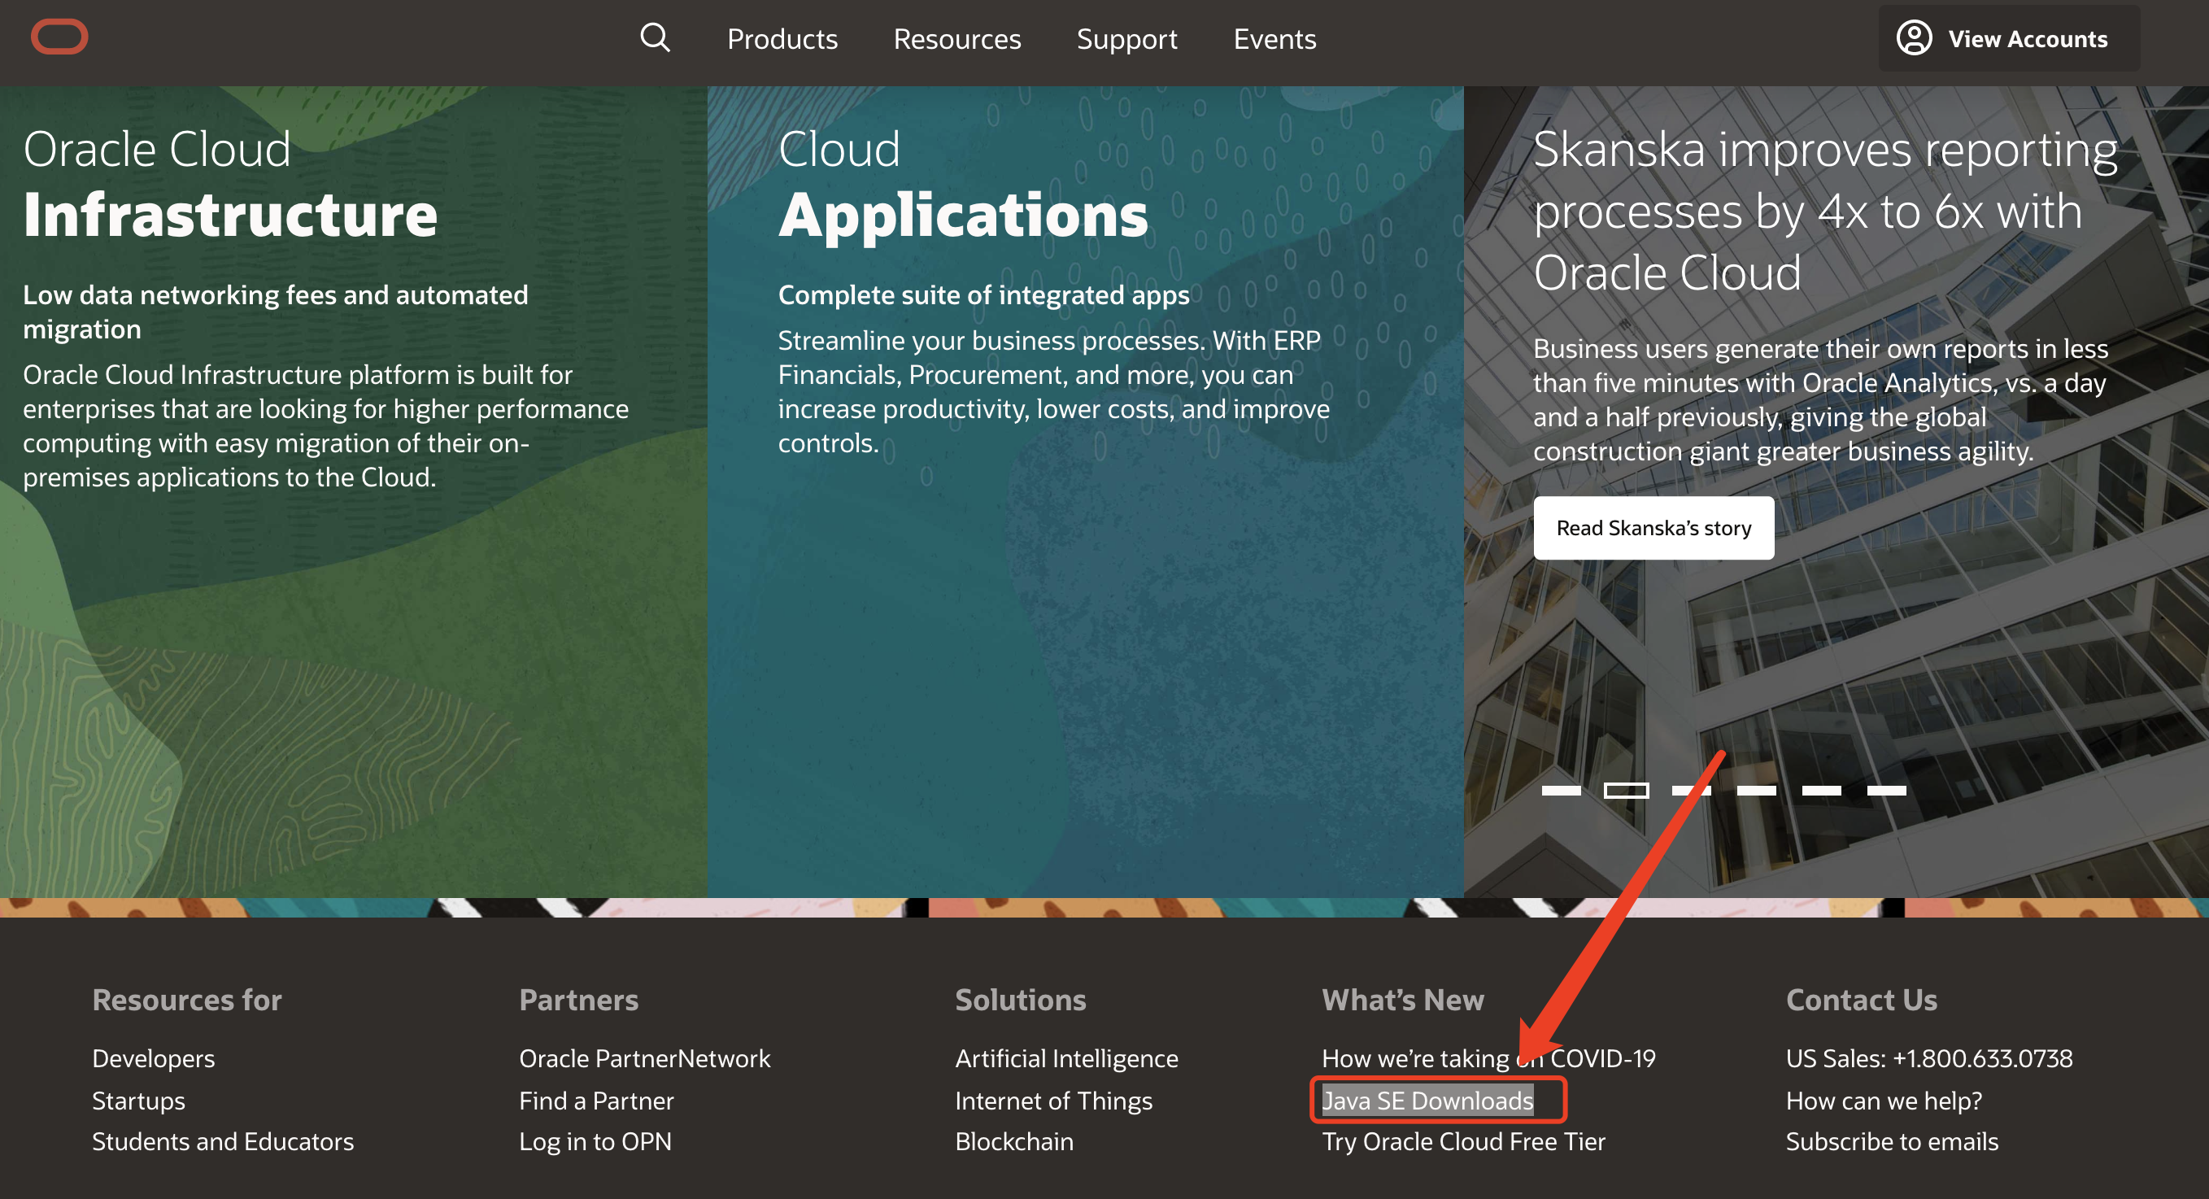Click the 'Contact Us' footer heading

[1862, 1000]
